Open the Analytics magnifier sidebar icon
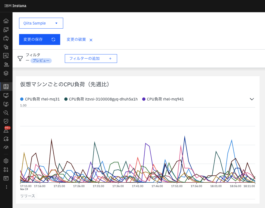 point(6,113)
